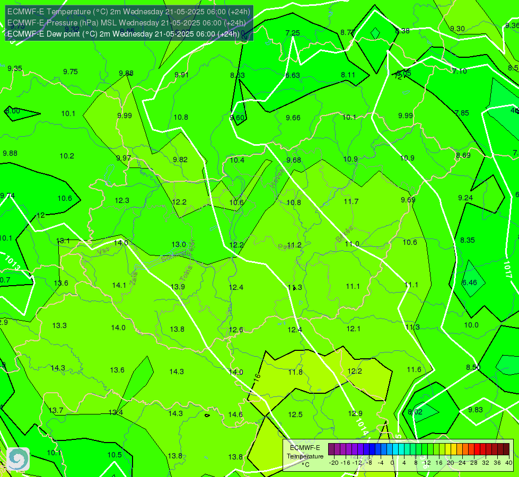
Task: Click the temperature value 11.2
Action: [294, 245]
